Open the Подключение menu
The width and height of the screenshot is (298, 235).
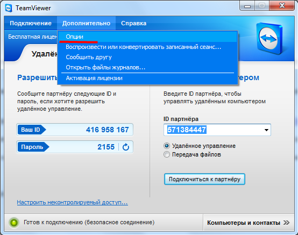click(x=31, y=23)
